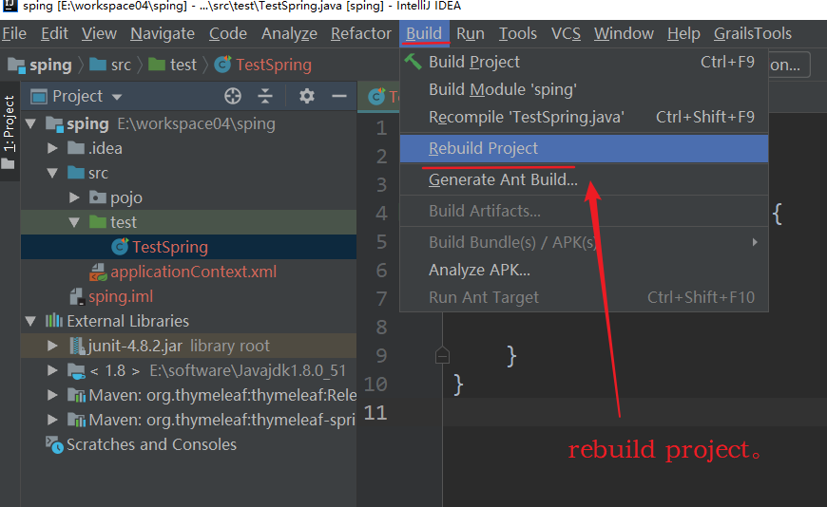The width and height of the screenshot is (827, 507).
Task: Expand the pojo package
Action: click(74, 197)
